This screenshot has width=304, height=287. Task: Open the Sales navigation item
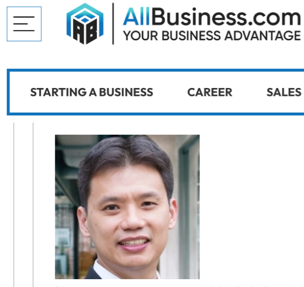point(284,92)
